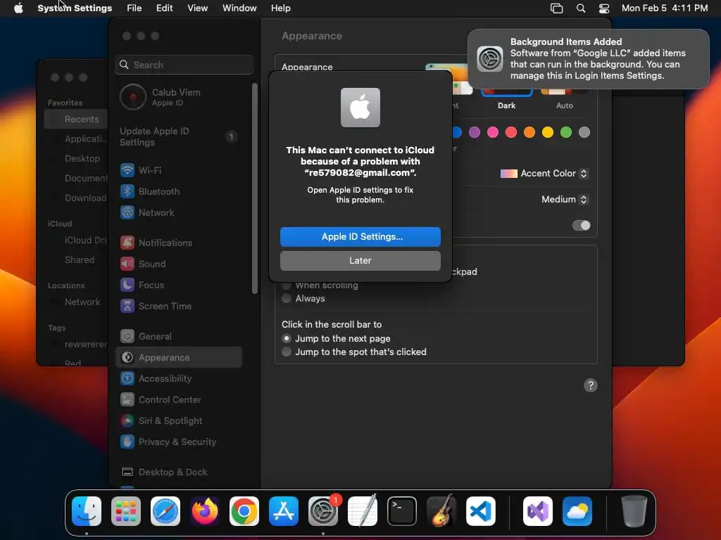Screen dimensions: 721x540
Task: Click the Background Items Added notification
Action: pos(589,59)
